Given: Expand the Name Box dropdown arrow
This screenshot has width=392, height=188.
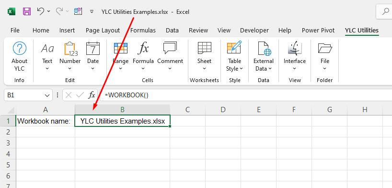Looking at the screenshot, I should tap(47, 95).
